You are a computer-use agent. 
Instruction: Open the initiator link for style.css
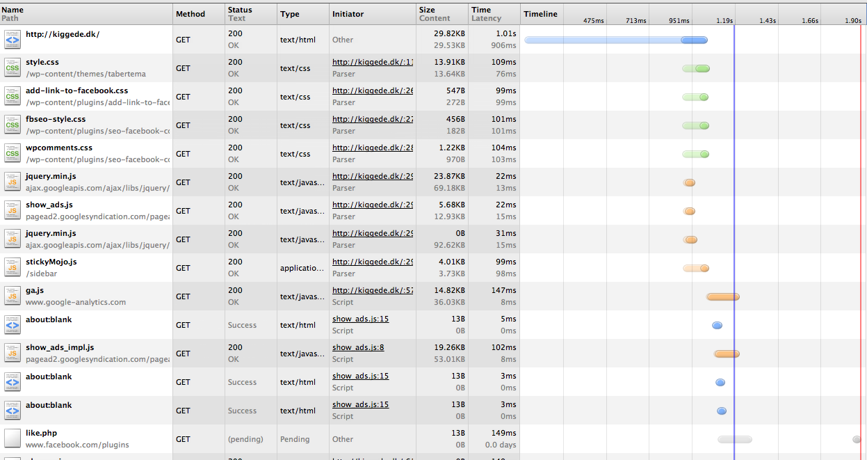pyautogui.click(x=372, y=63)
